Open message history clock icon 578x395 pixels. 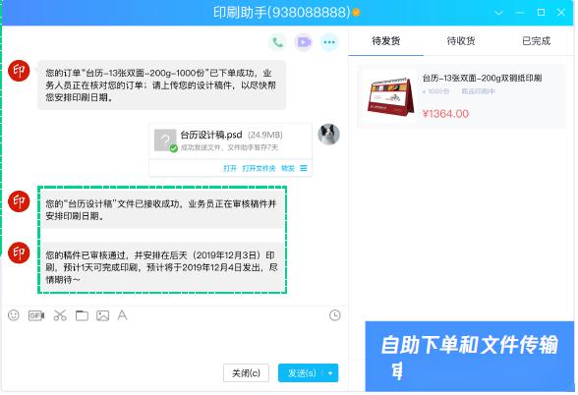(334, 315)
